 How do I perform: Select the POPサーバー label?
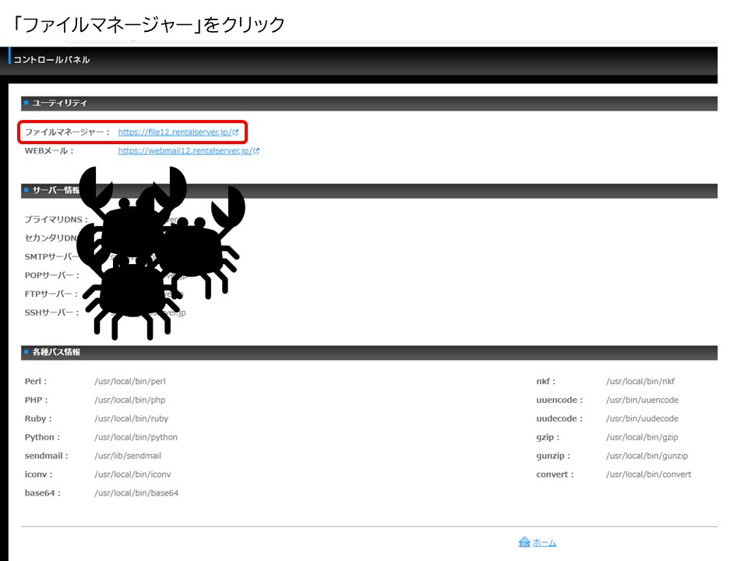pyautogui.click(x=52, y=275)
